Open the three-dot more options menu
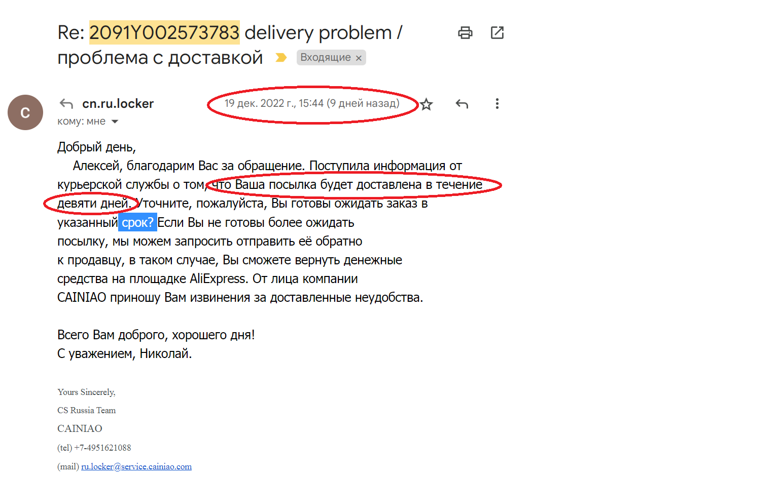 tap(497, 104)
